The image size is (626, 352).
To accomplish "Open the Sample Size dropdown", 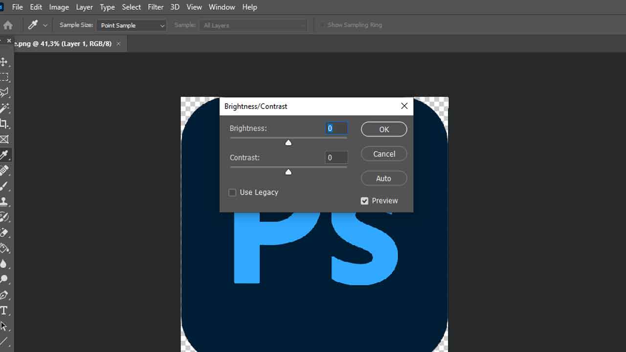I will click(x=132, y=25).
